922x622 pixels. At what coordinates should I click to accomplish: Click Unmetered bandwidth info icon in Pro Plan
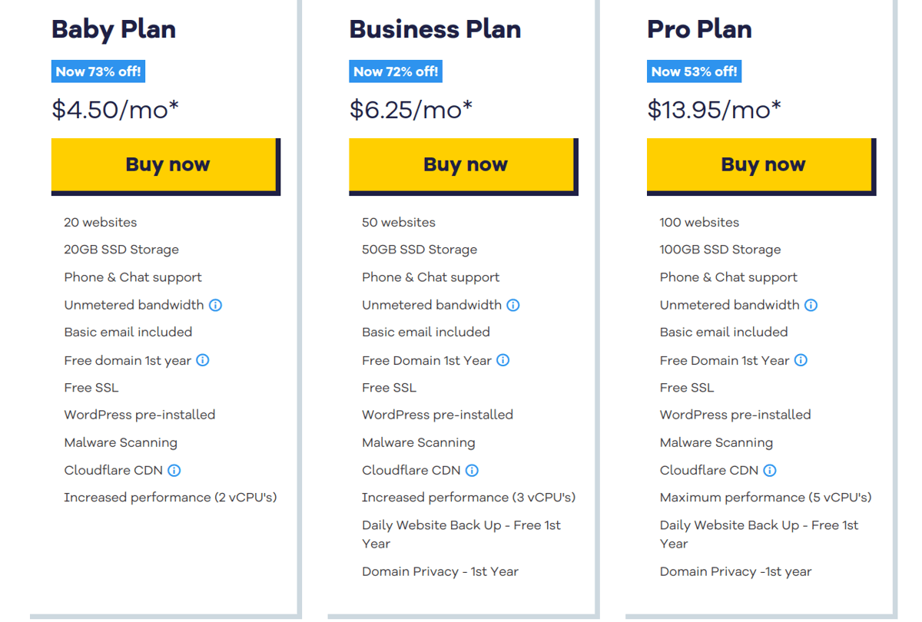[811, 305]
